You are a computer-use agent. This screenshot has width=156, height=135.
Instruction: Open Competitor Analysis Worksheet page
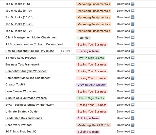(x=26, y=71)
